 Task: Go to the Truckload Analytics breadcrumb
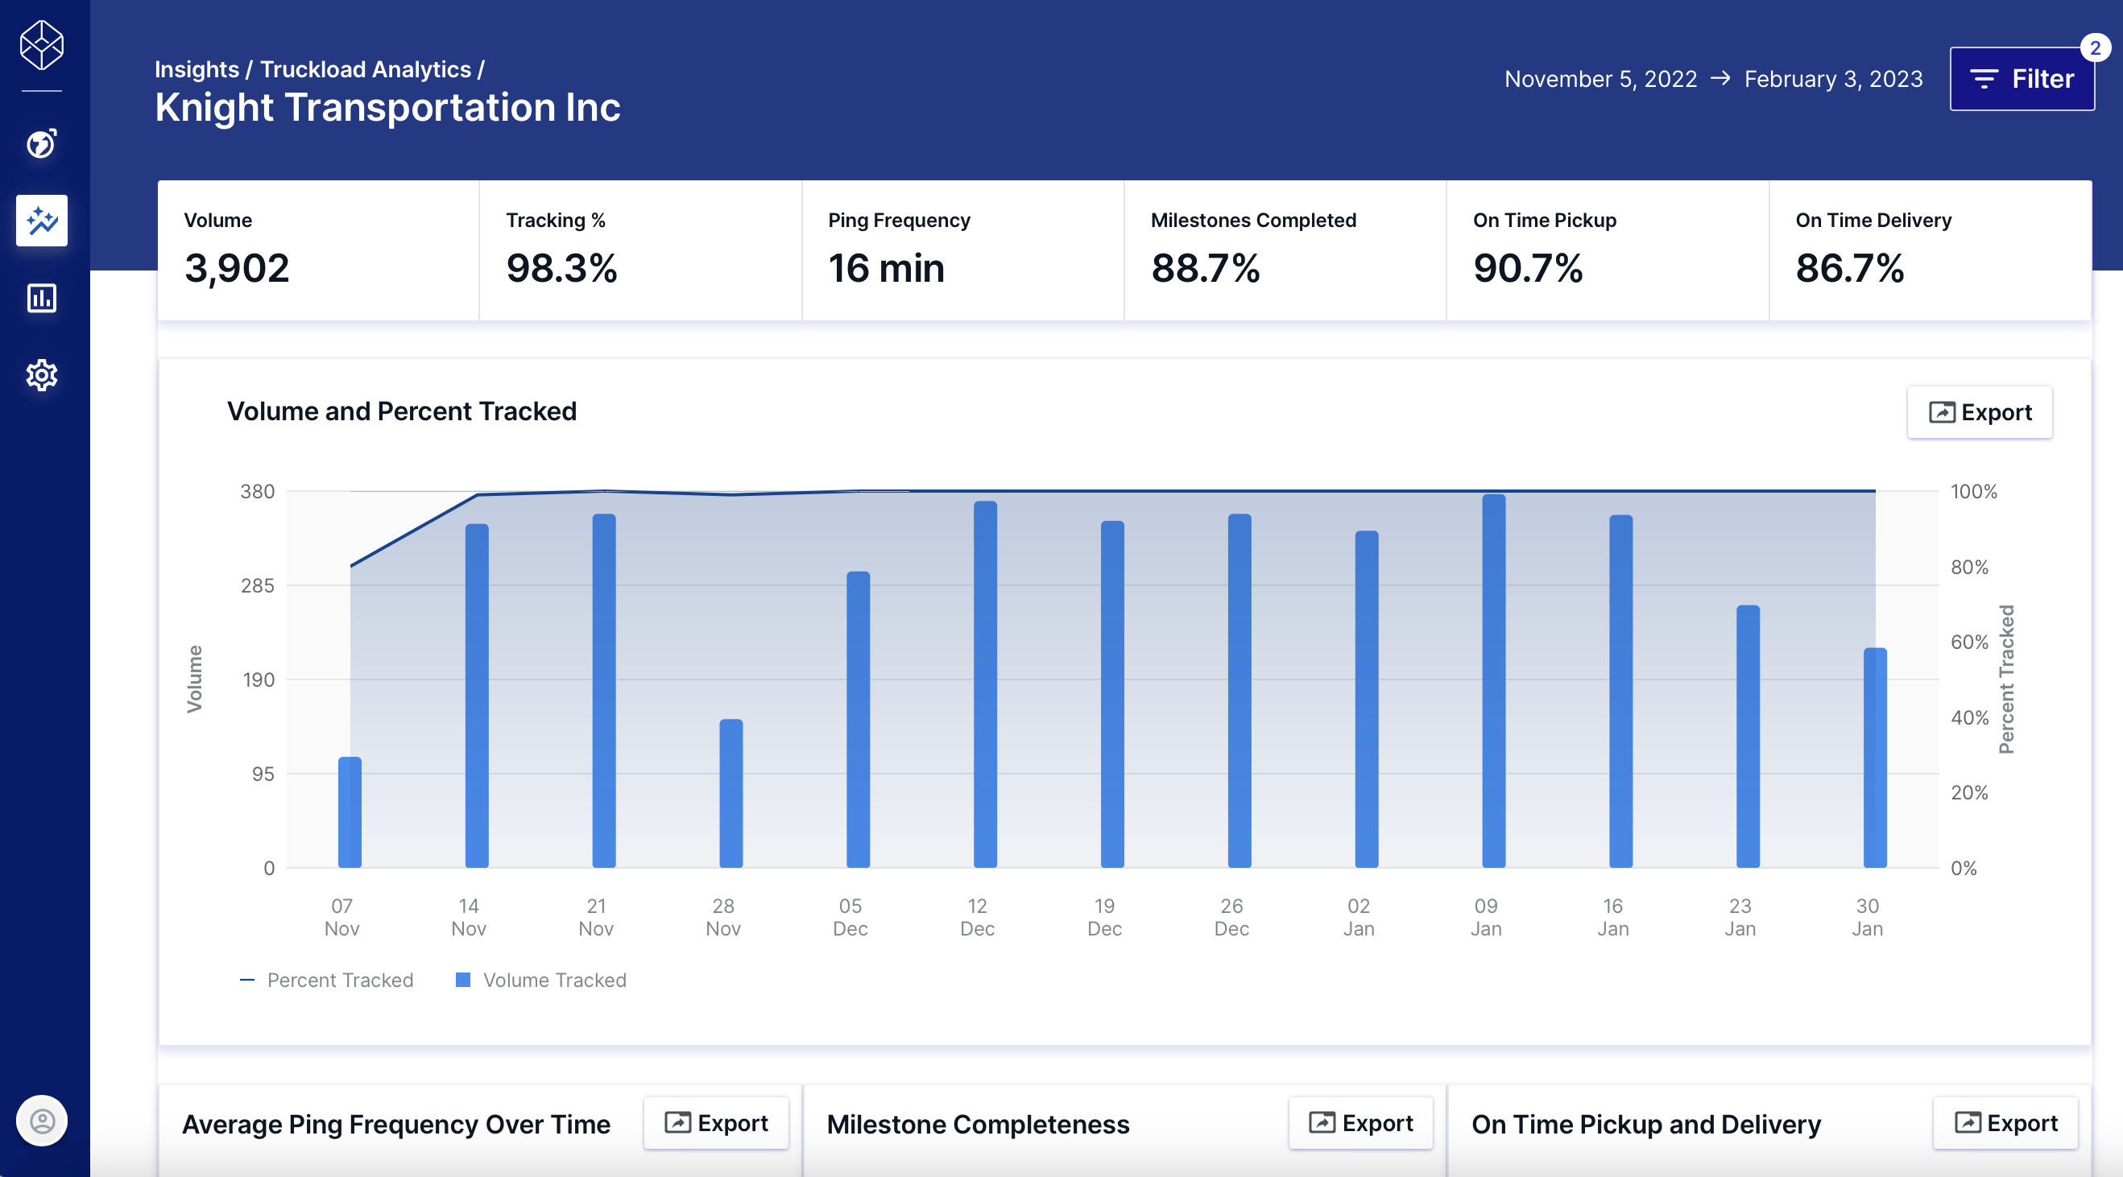[x=366, y=69]
